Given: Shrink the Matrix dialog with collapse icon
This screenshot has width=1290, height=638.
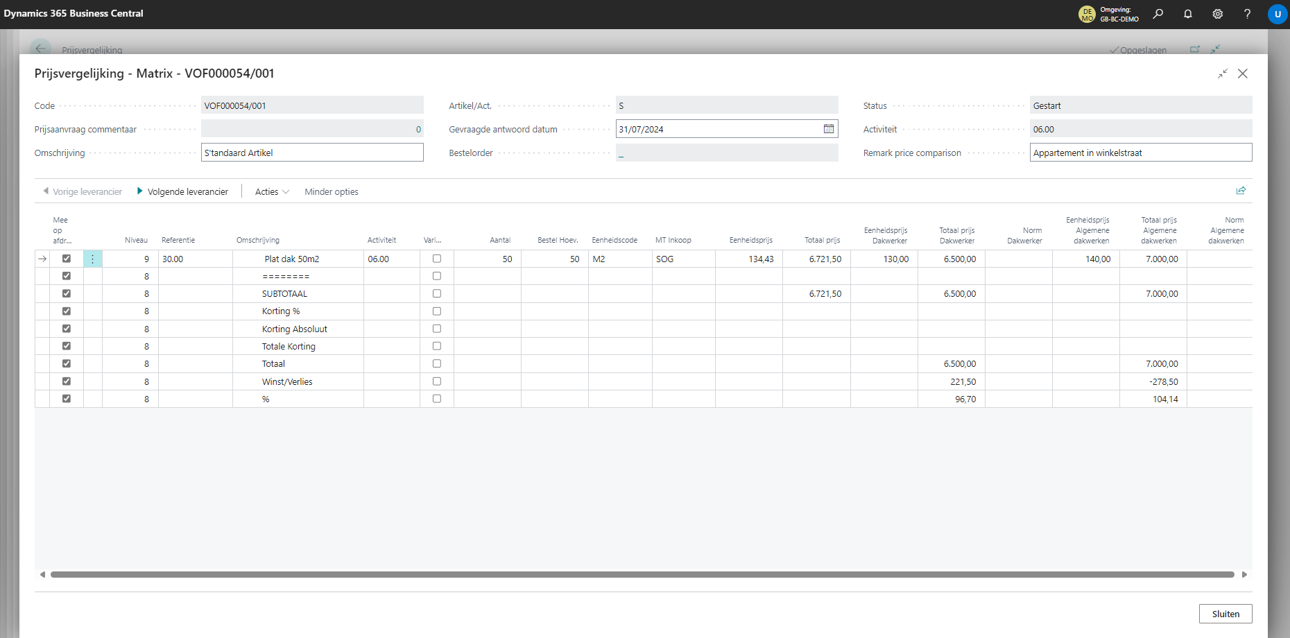Looking at the screenshot, I should pos(1223,74).
